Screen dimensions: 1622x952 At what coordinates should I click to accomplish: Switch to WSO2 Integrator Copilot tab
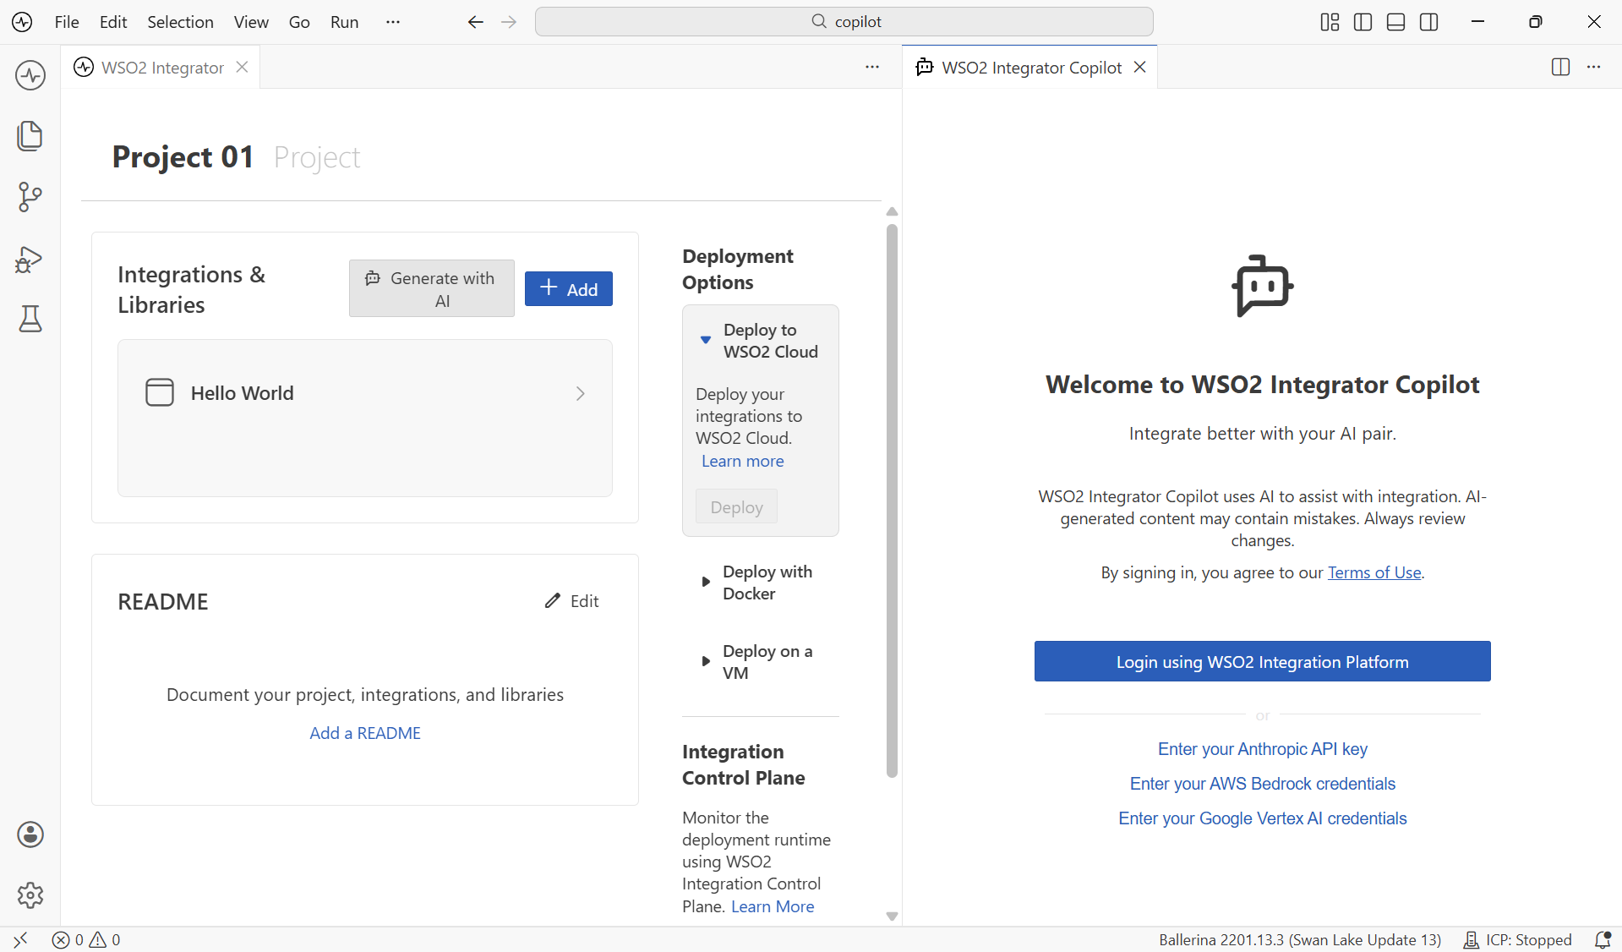[x=1031, y=68]
